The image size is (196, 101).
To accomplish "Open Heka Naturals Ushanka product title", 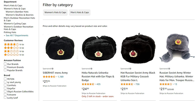I will pos(98,76).
